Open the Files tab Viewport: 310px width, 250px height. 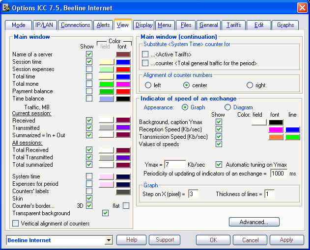point(186,25)
